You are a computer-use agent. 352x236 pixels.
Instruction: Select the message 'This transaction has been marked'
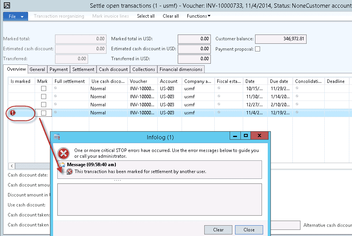(140, 172)
